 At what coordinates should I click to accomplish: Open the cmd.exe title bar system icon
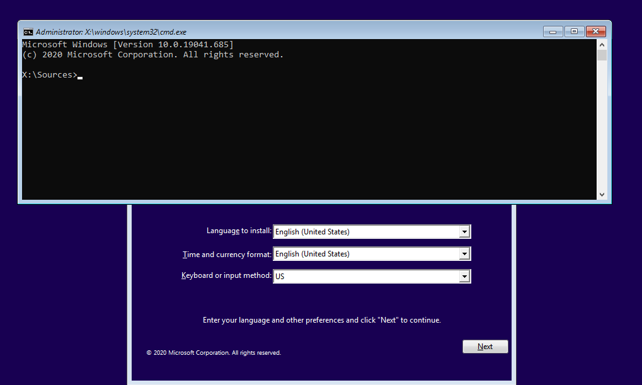click(x=28, y=32)
